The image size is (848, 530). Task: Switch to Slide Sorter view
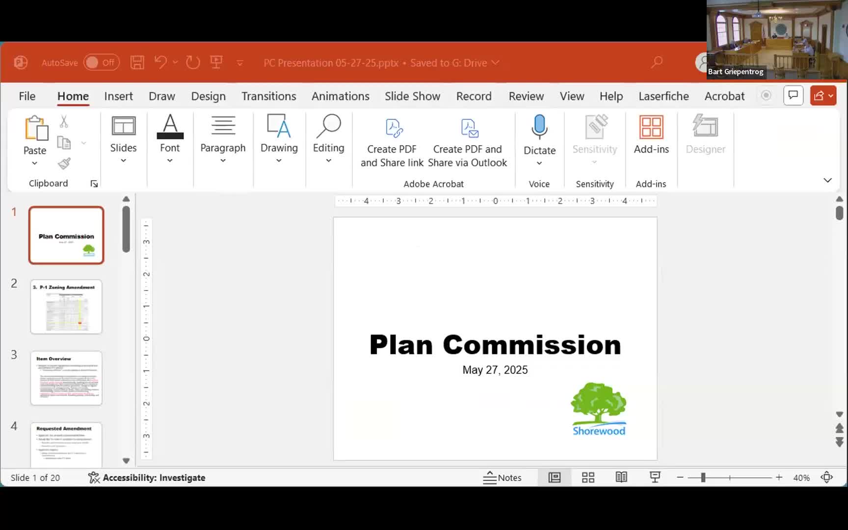588,477
